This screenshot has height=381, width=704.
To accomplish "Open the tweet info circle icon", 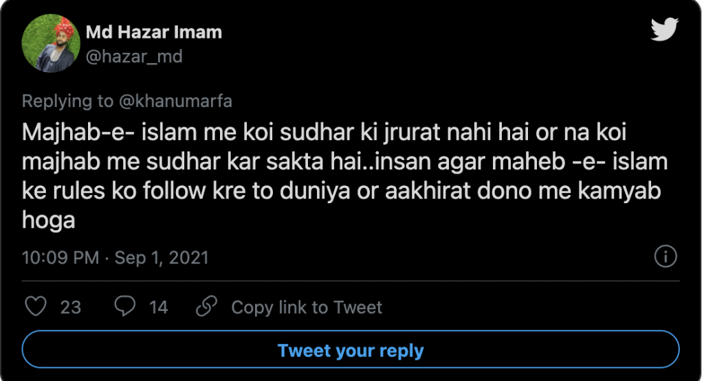I will click(x=665, y=257).
